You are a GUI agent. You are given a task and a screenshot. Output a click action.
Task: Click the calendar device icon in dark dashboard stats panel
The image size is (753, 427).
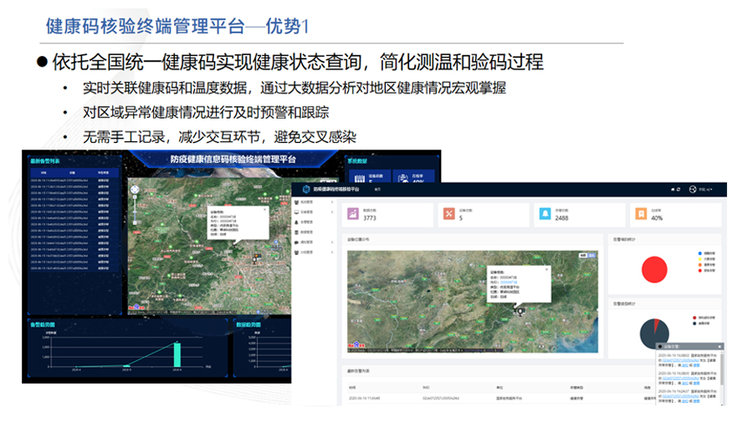(360, 179)
